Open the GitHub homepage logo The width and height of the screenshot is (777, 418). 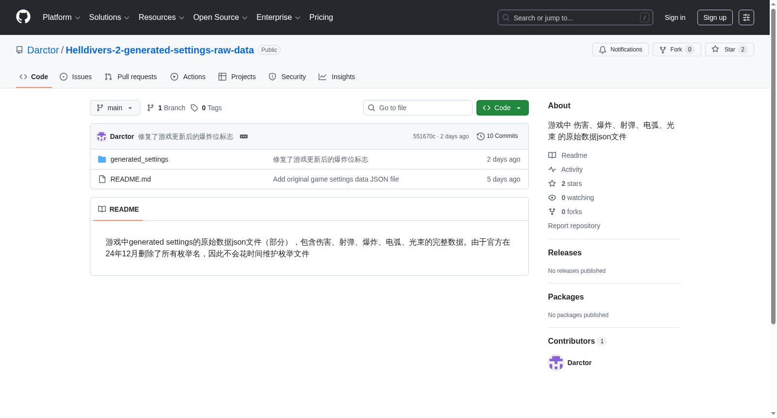click(23, 17)
